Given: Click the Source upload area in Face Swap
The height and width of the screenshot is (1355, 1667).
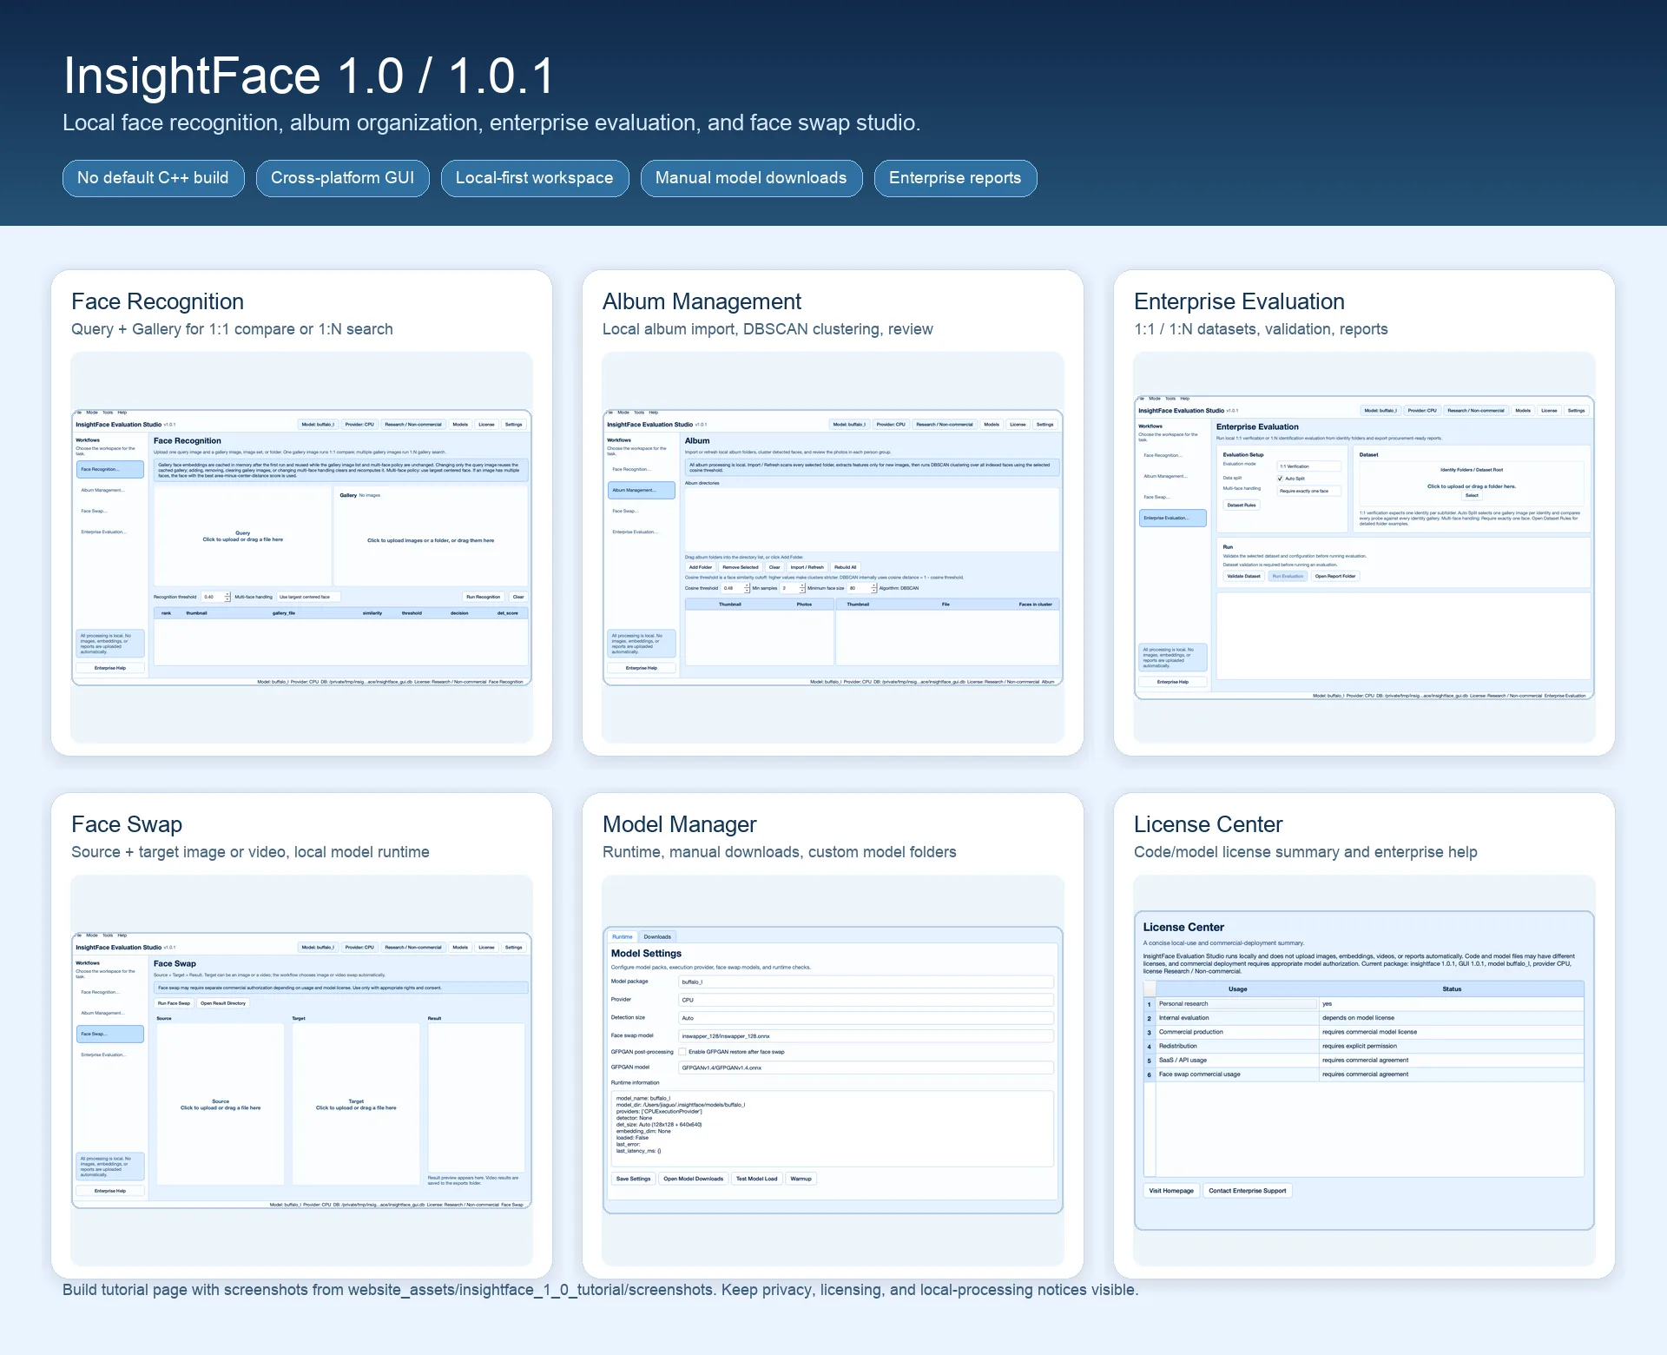Looking at the screenshot, I should pyautogui.click(x=221, y=1104).
